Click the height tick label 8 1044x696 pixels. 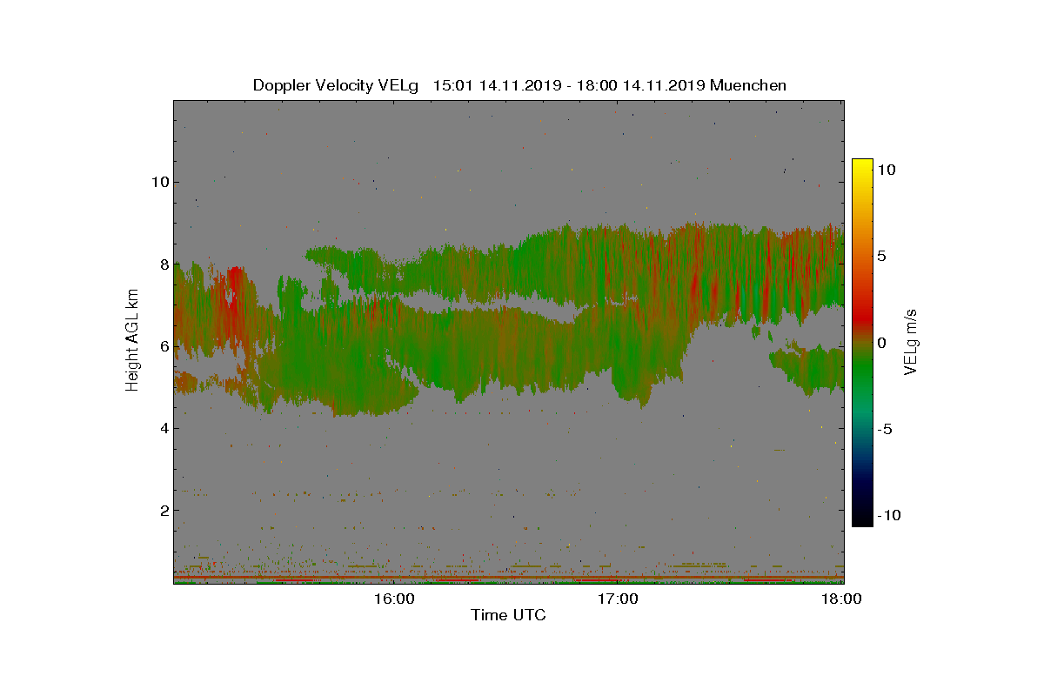pos(163,264)
